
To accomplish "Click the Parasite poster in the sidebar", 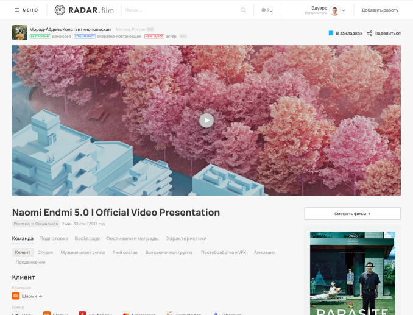I will (x=353, y=273).
